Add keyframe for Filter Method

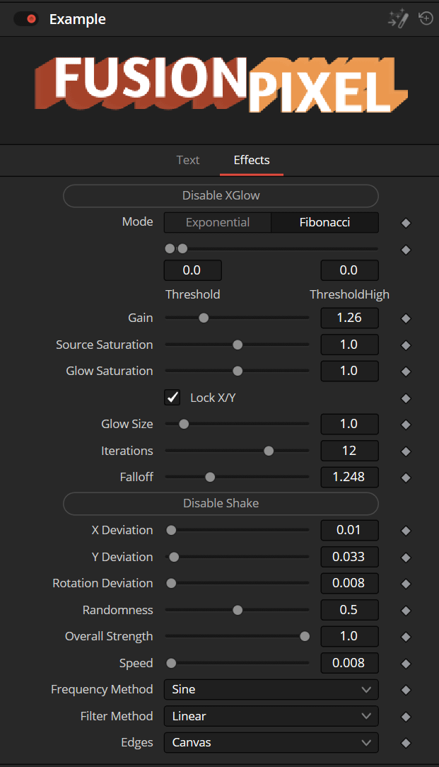click(406, 717)
